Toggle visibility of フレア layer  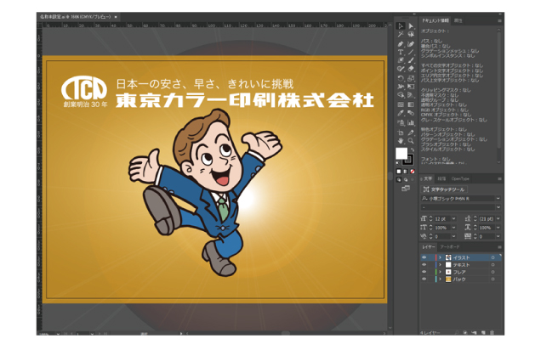[424, 272]
